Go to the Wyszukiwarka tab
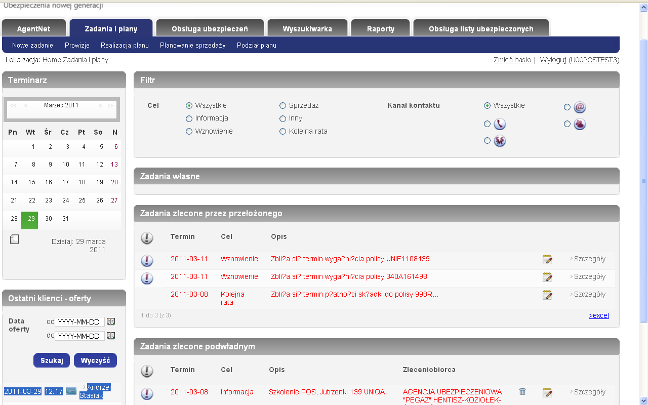The height and width of the screenshot is (405, 648). (307, 29)
